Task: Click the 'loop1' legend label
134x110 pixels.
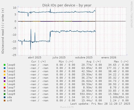Action: click(x=11, y=68)
